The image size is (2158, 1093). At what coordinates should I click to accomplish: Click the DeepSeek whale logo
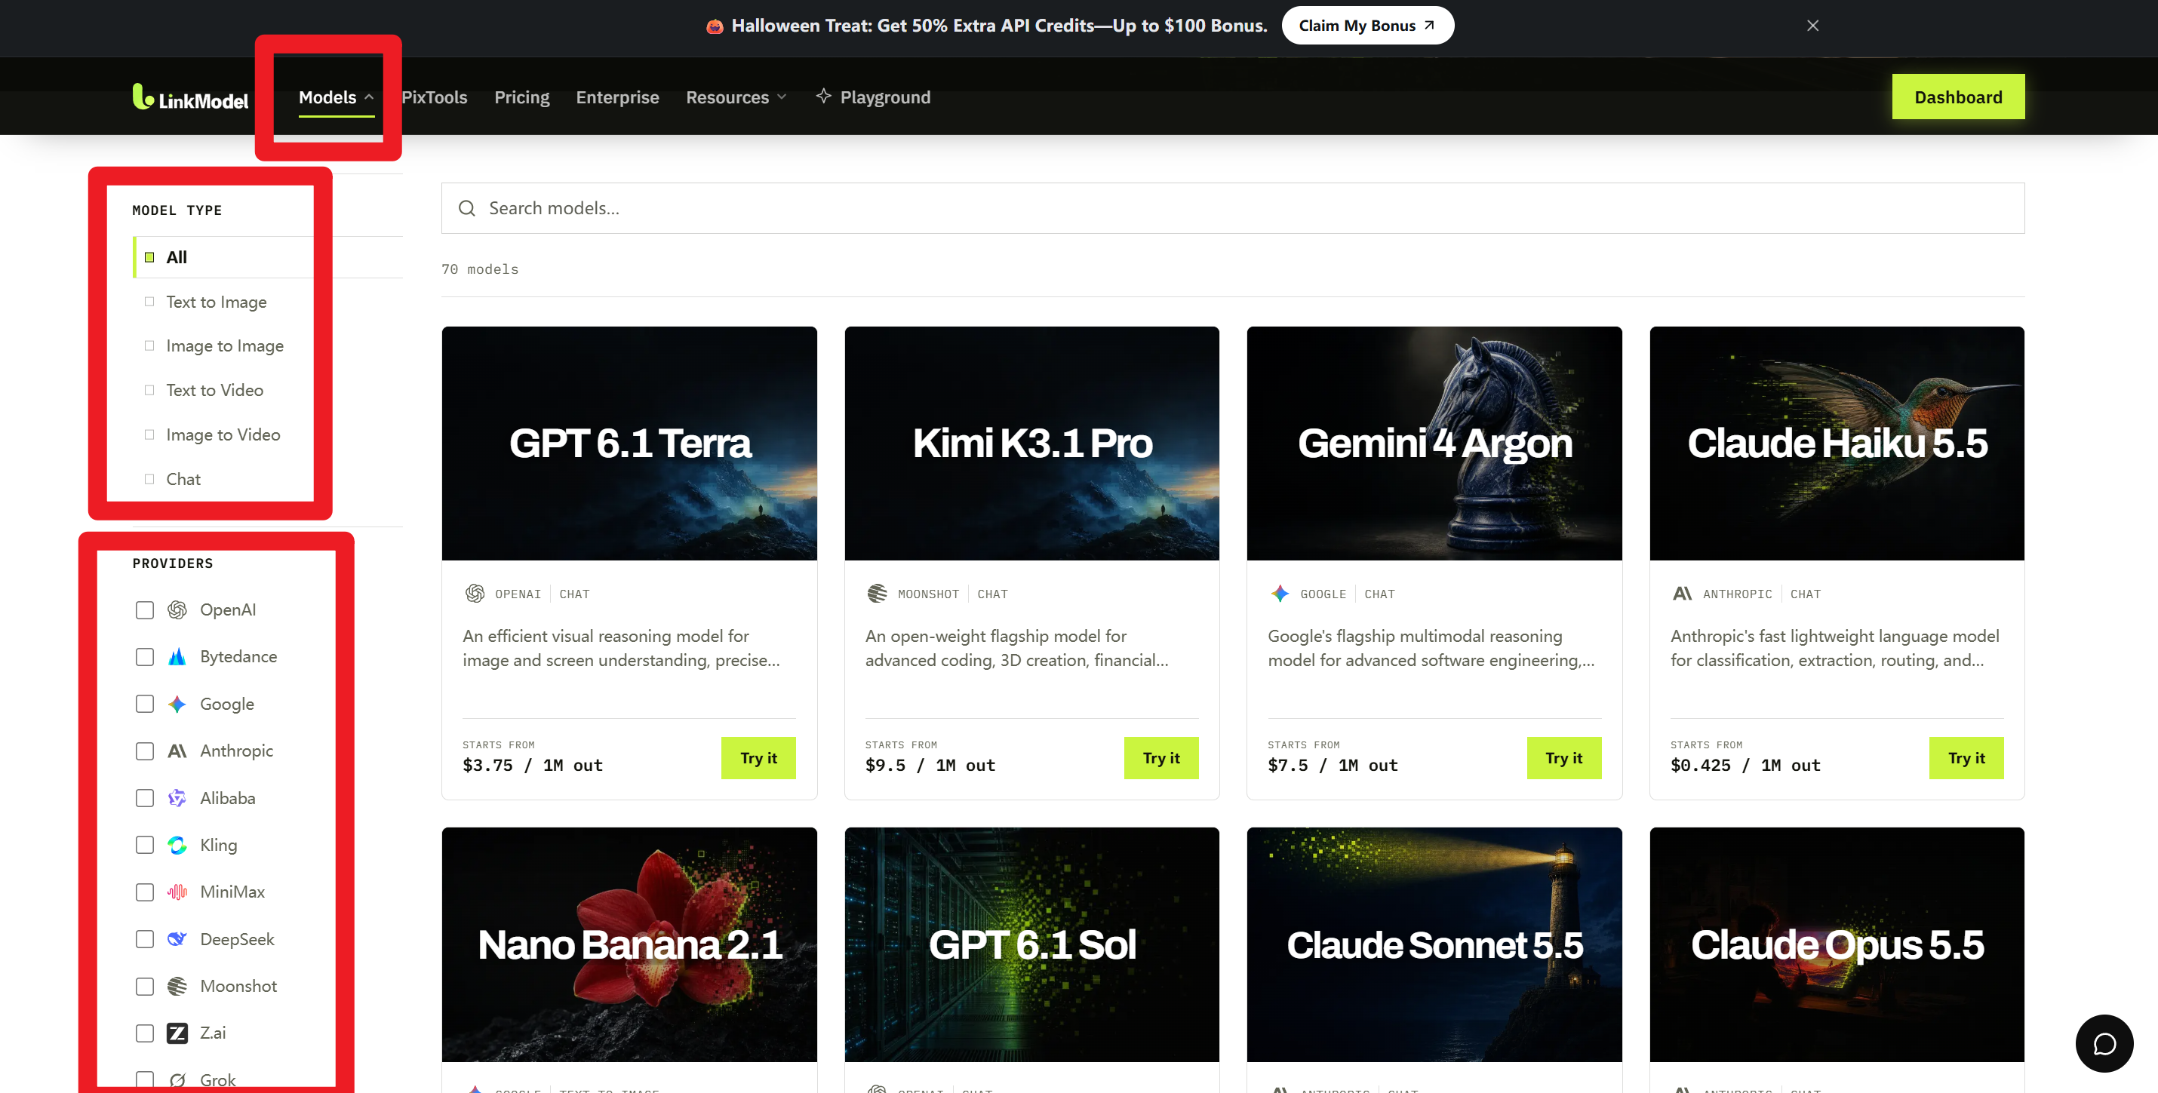pyautogui.click(x=177, y=939)
